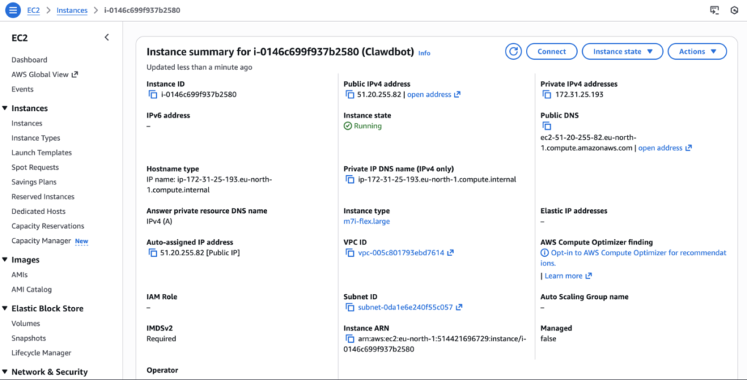The image size is (747, 380).
Task: Open the m7i-flex.large instance type link
Action: (372, 222)
